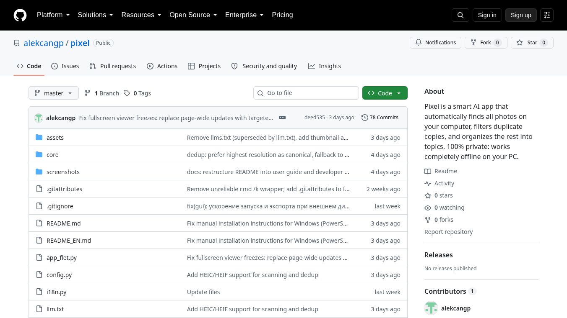
Task: Expand the Platform menu
Action: coord(53,15)
